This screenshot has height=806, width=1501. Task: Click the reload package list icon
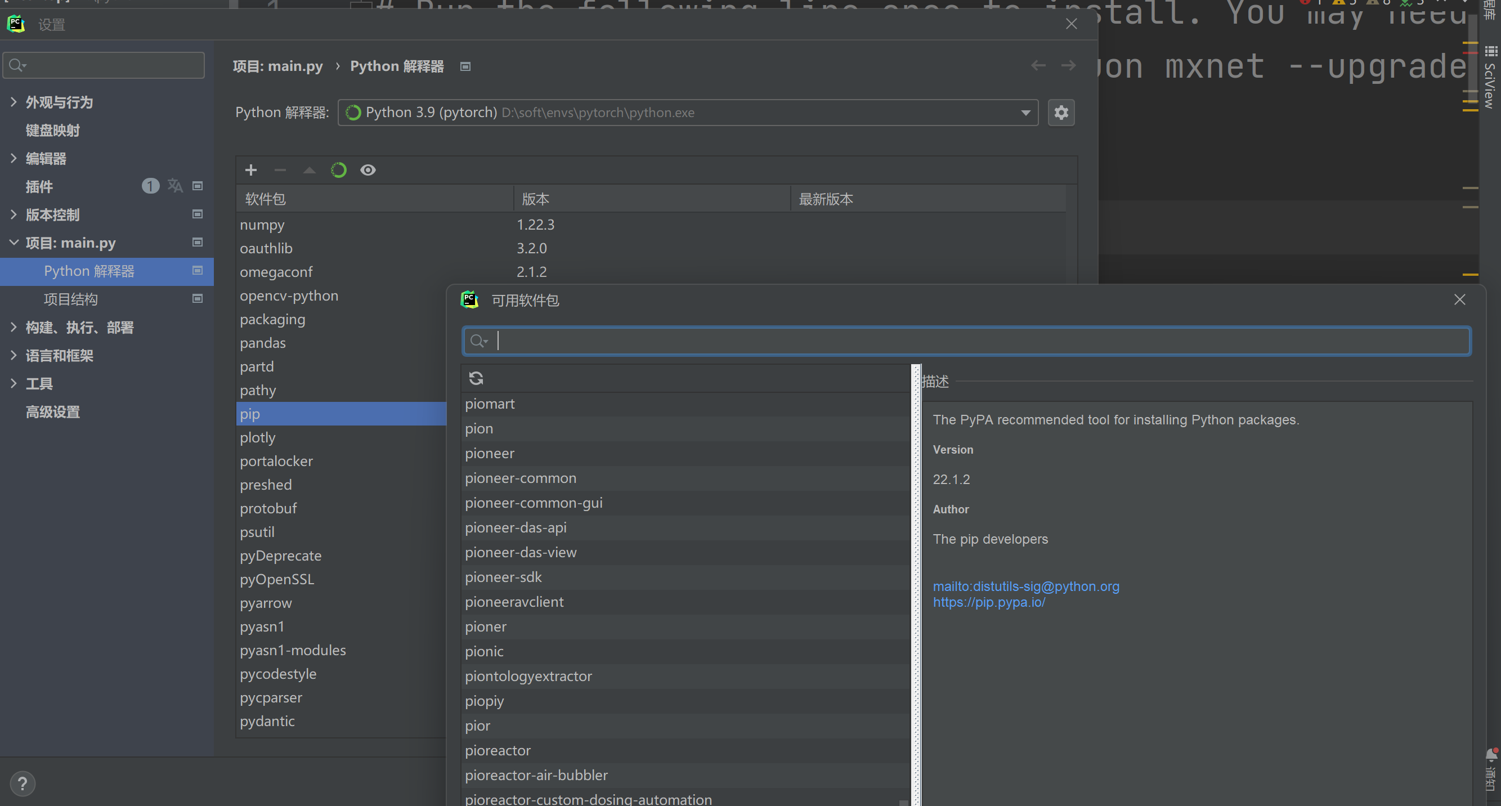click(476, 378)
